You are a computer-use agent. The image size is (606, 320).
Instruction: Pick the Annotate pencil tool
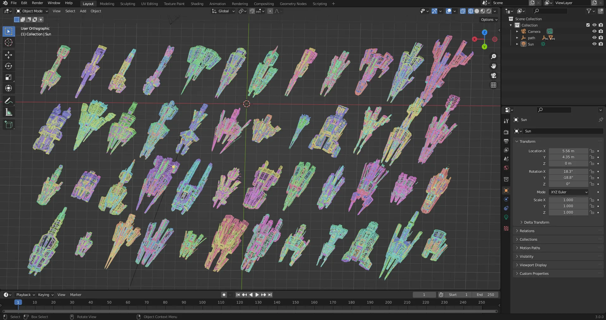9,101
